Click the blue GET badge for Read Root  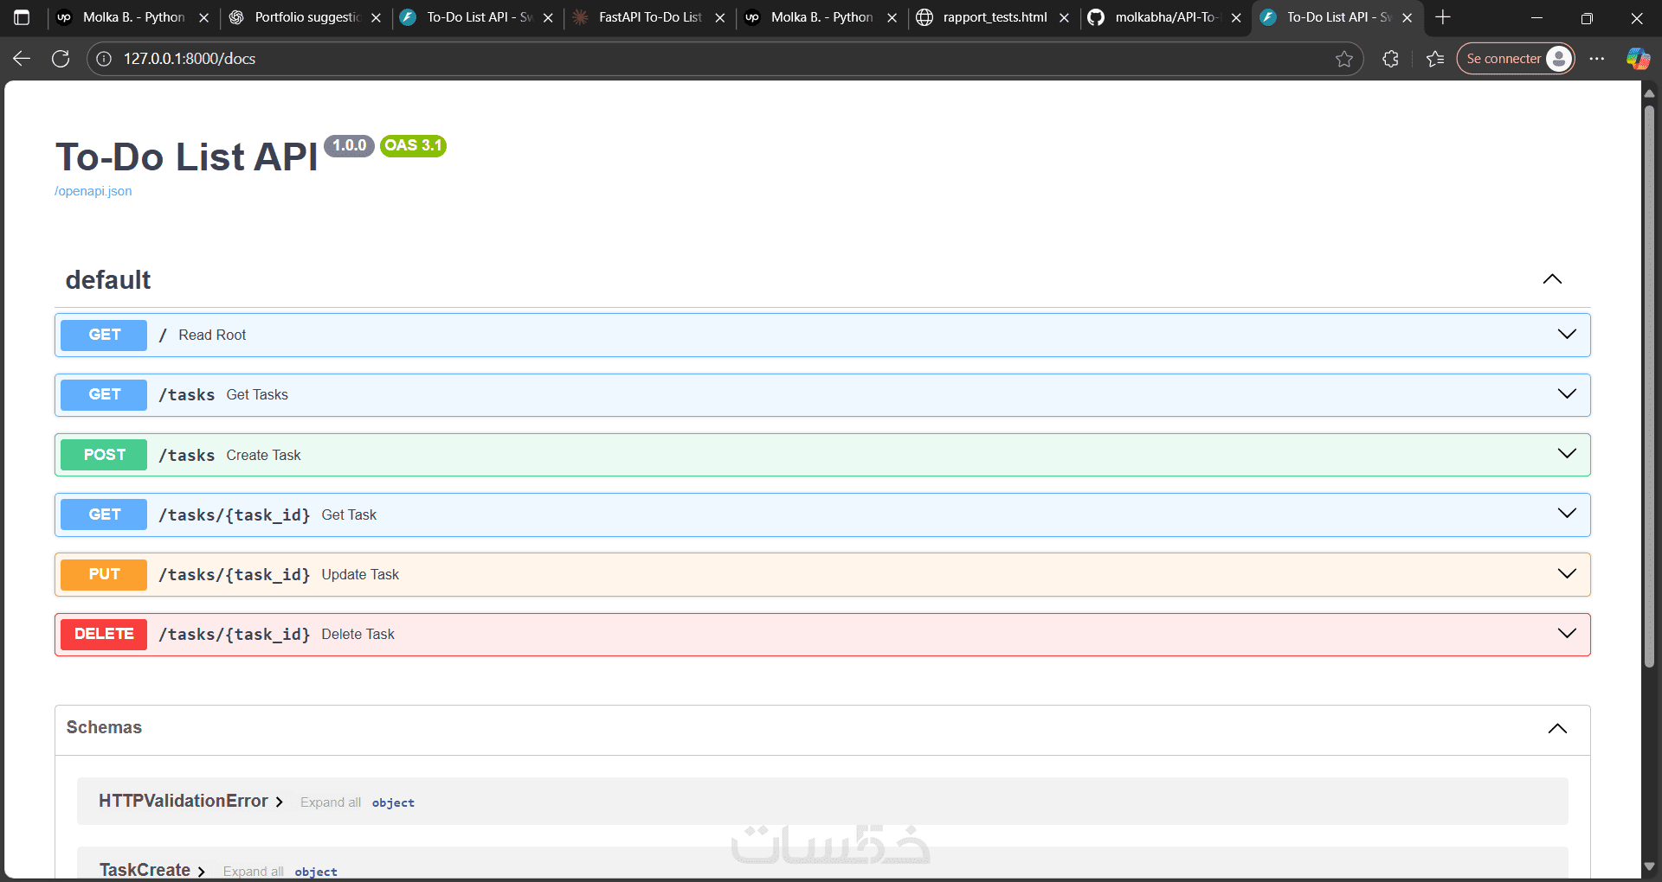point(104,335)
